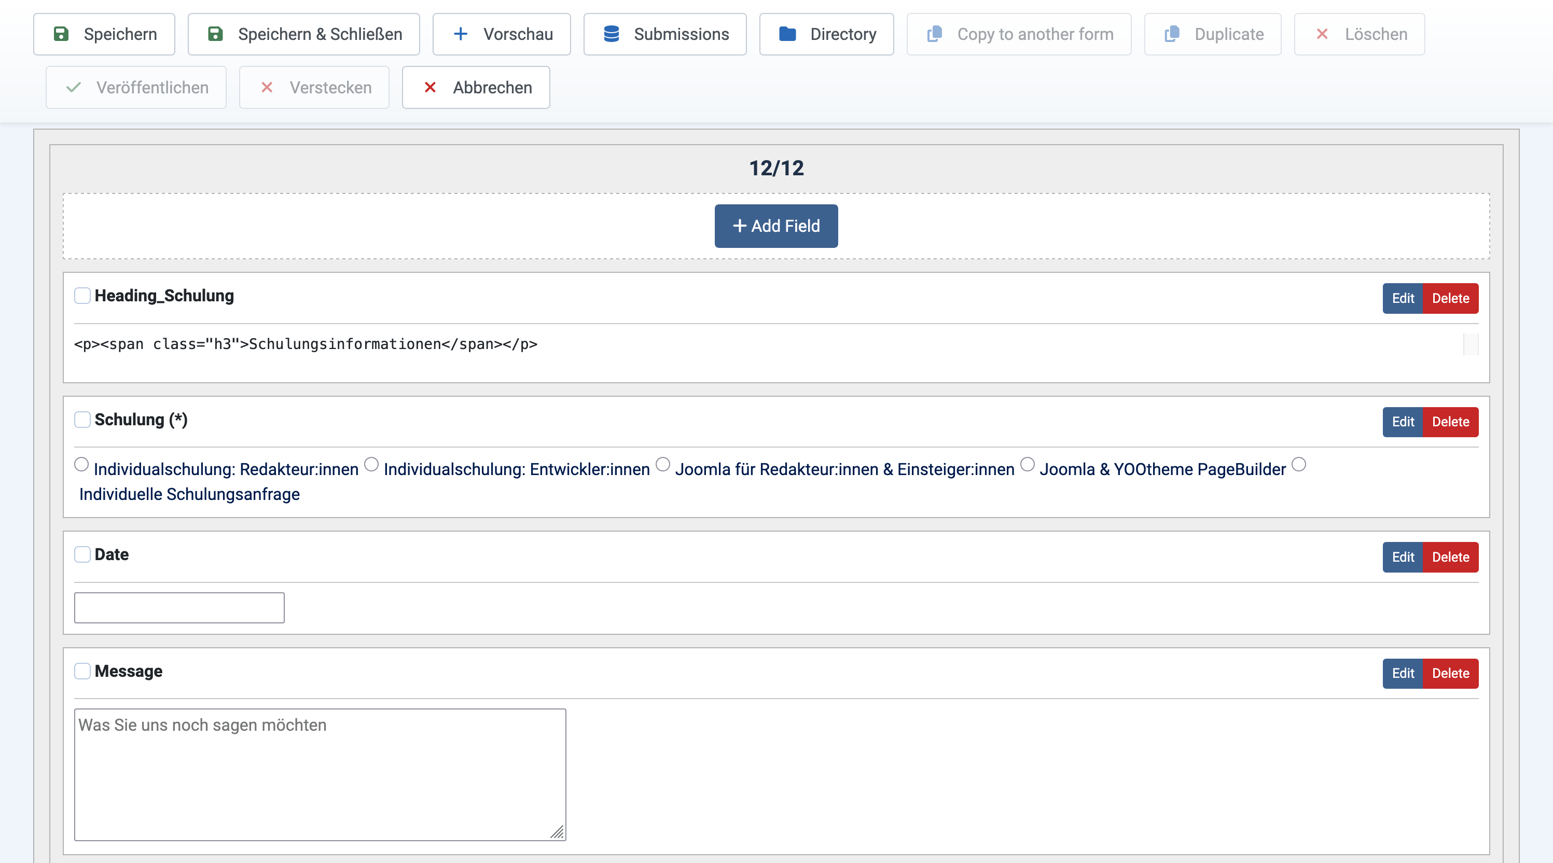This screenshot has height=863, width=1553.
Task: Click the Message field title
Action: point(129,671)
